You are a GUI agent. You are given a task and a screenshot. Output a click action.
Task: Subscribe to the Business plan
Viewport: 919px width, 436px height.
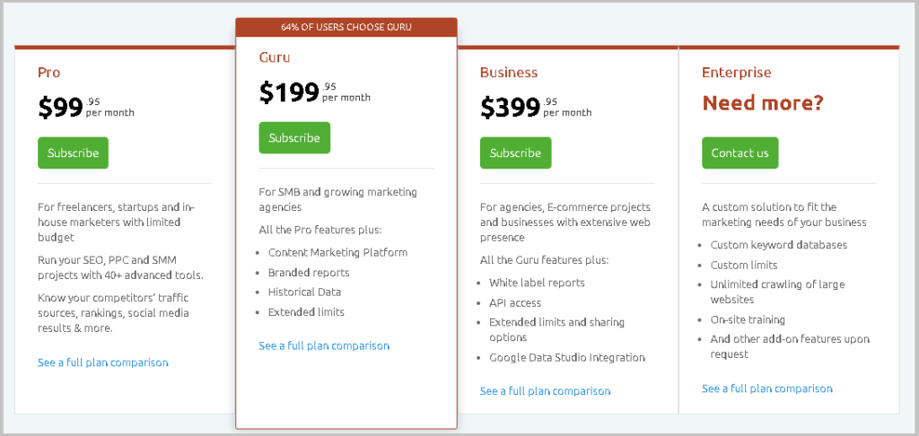click(516, 153)
